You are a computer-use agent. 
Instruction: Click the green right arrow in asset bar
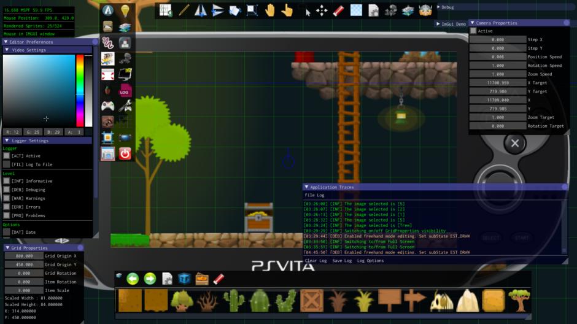coord(150,279)
